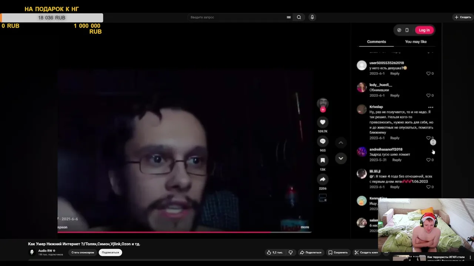Open the three-dot more actions under video
The width and height of the screenshot is (474, 266).
click(386, 252)
